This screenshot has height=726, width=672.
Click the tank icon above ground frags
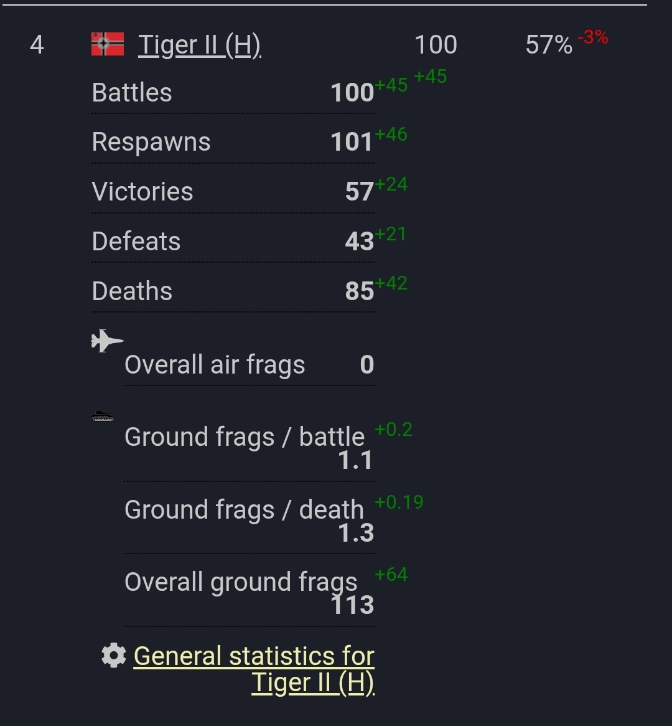(103, 417)
